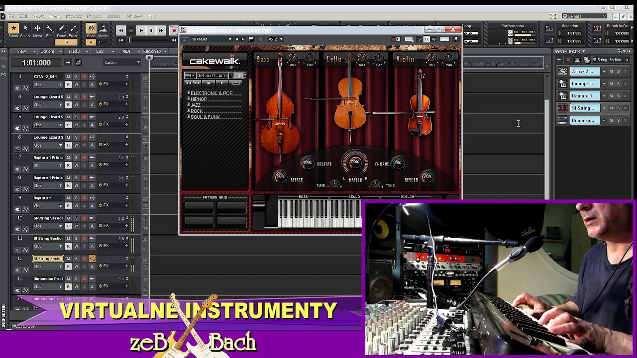Rewind the transport

(121, 30)
